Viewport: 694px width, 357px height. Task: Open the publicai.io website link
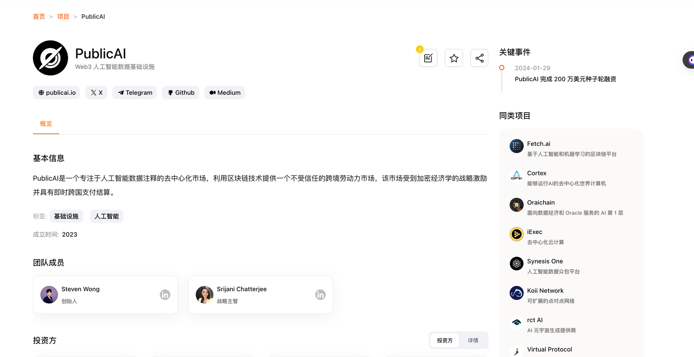[x=56, y=93]
